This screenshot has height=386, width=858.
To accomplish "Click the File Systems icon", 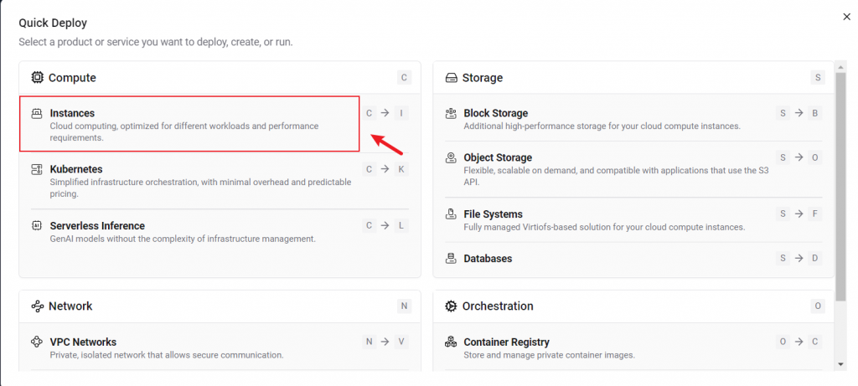I will [x=451, y=214].
